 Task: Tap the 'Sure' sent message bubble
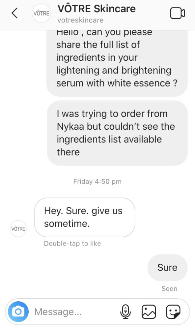(167, 268)
